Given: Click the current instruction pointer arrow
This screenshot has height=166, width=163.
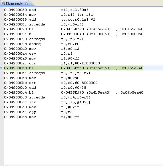Looking at the screenshot, I should pyautogui.click(x=1, y=68).
